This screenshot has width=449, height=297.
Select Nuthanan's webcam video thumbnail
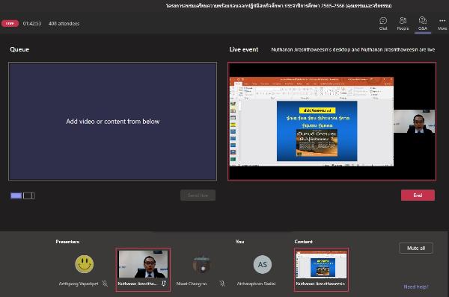tap(143, 264)
